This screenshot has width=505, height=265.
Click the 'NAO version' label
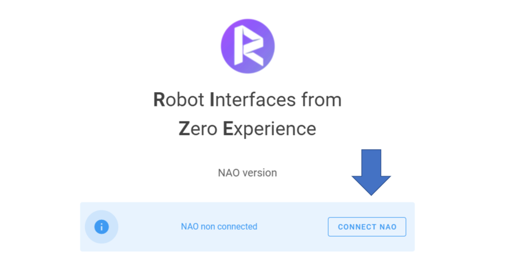point(248,173)
